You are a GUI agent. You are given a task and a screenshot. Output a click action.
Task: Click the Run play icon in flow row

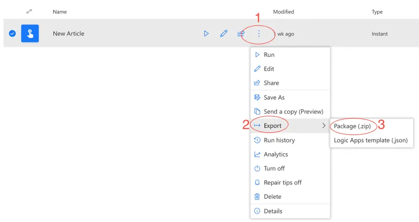pyautogui.click(x=206, y=34)
